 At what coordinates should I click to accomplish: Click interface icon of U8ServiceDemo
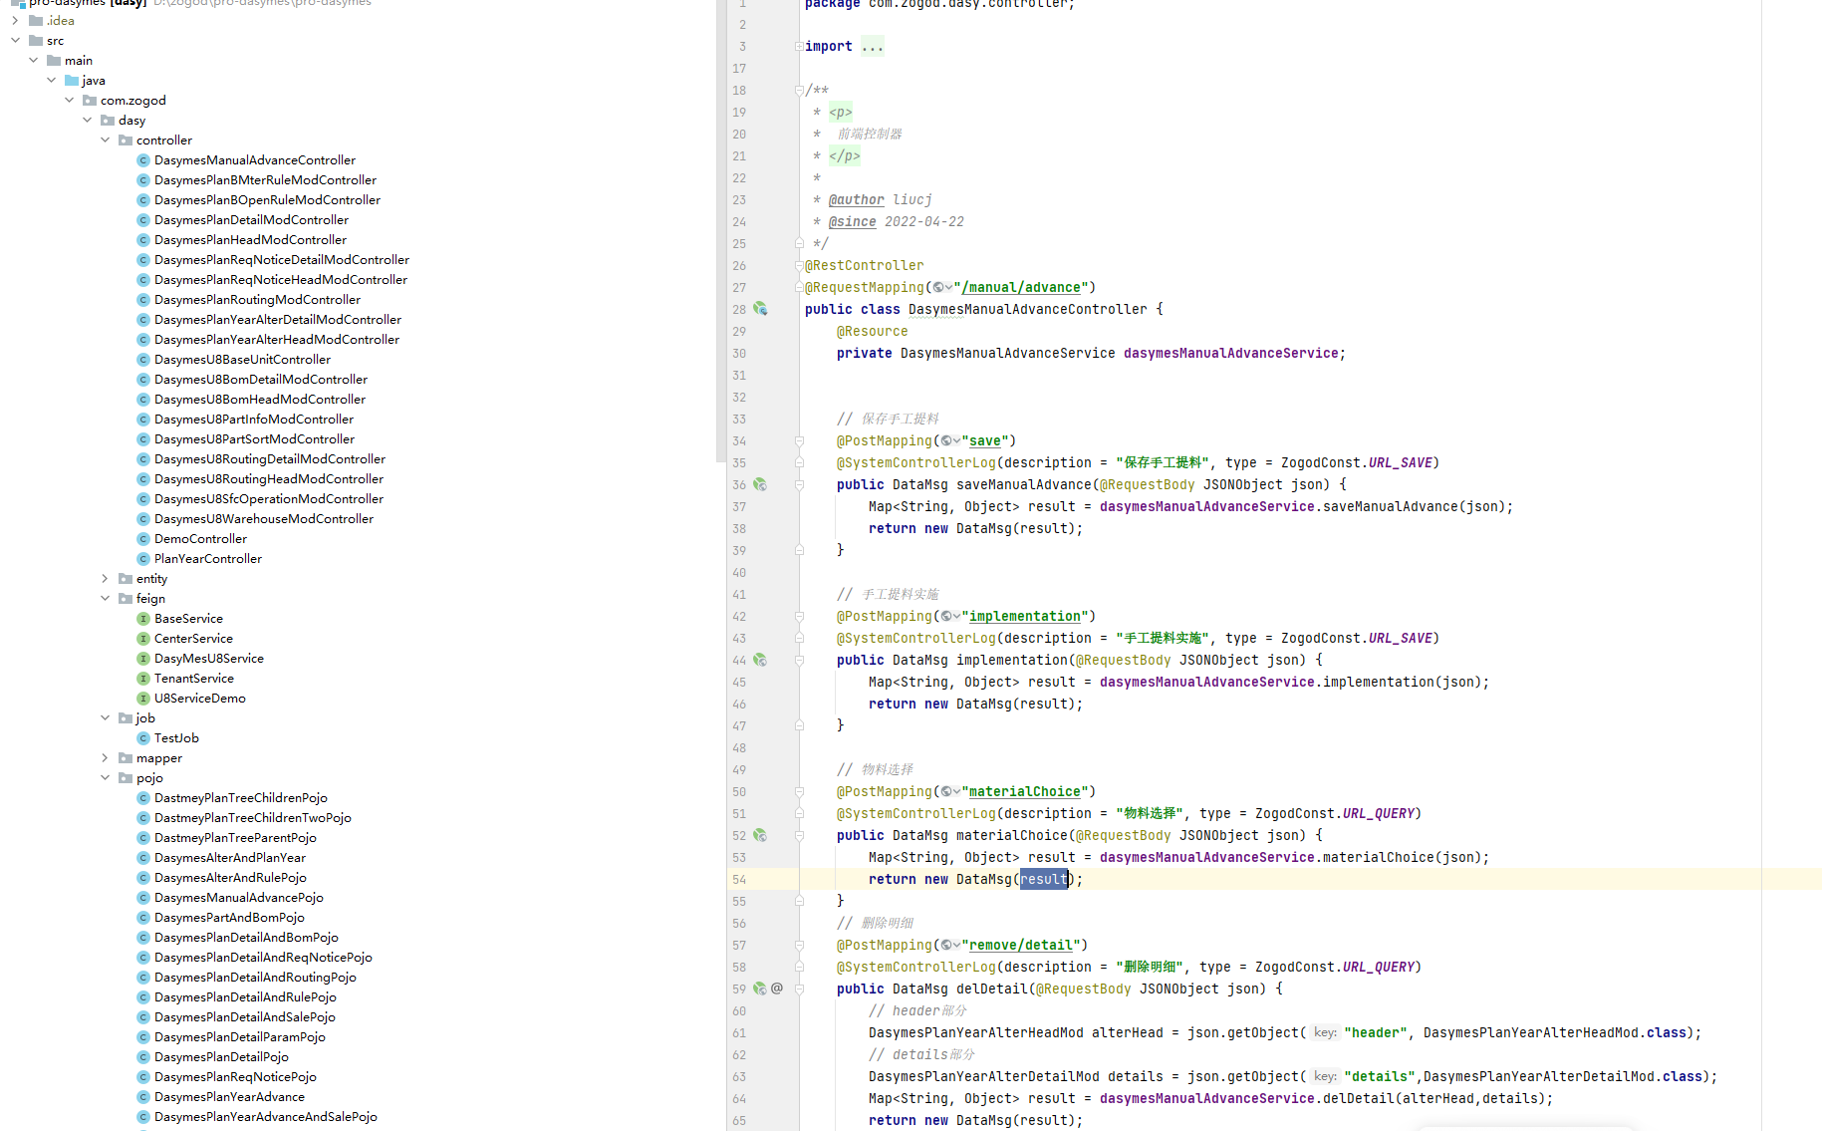pos(143,699)
